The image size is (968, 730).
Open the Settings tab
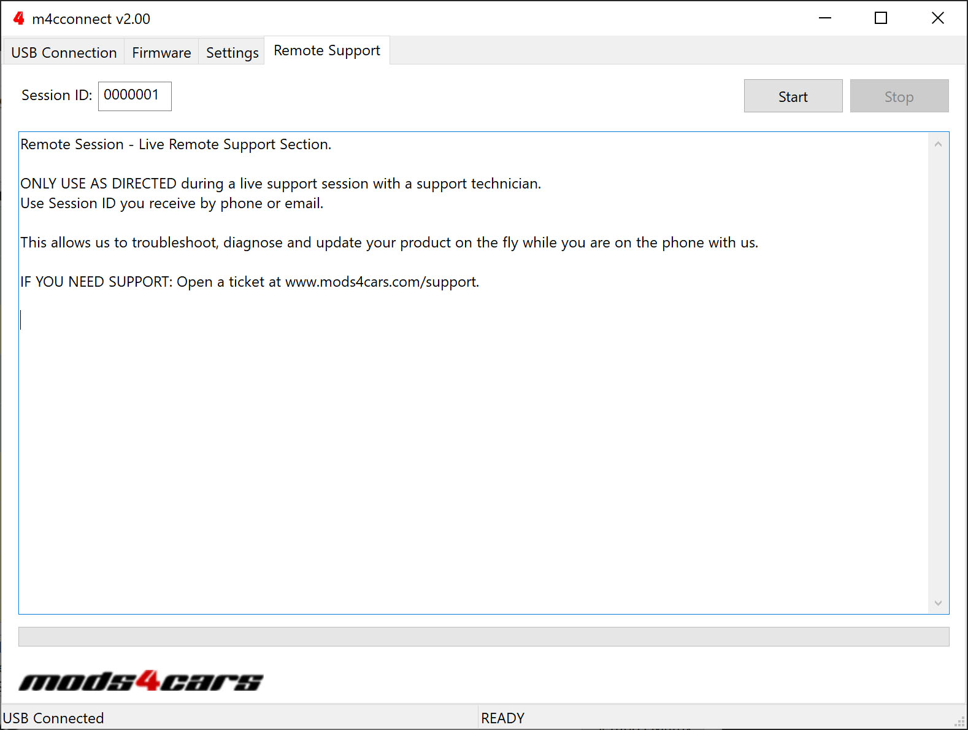point(232,53)
